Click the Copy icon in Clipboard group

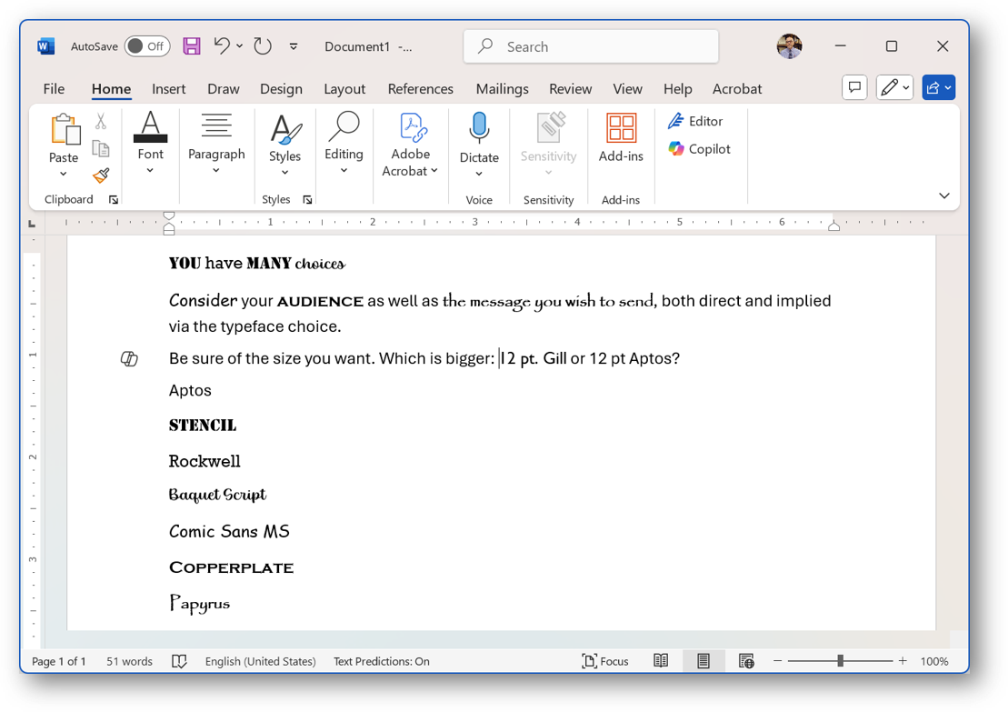click(x=100, y=150)
